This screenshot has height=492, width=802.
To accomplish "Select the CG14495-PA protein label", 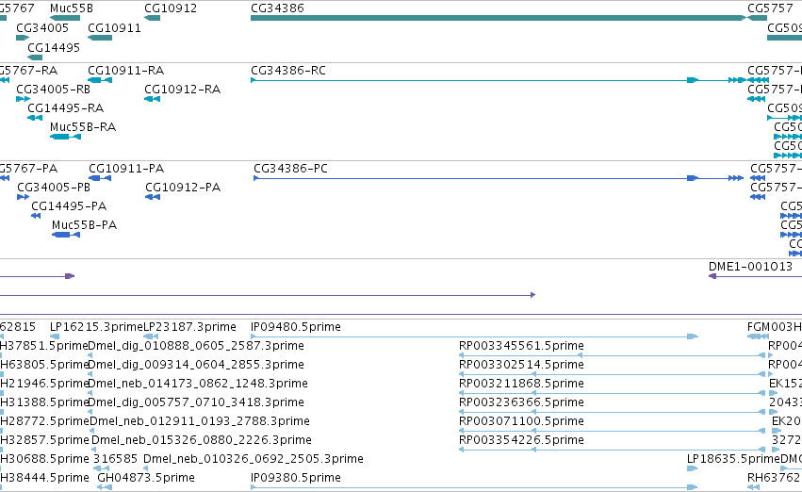I will tap(69, 206).
